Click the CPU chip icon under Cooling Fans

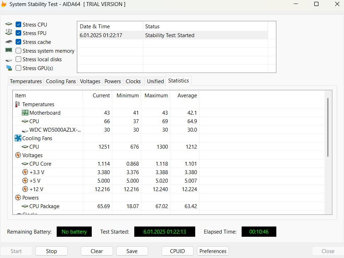[25, 147]
